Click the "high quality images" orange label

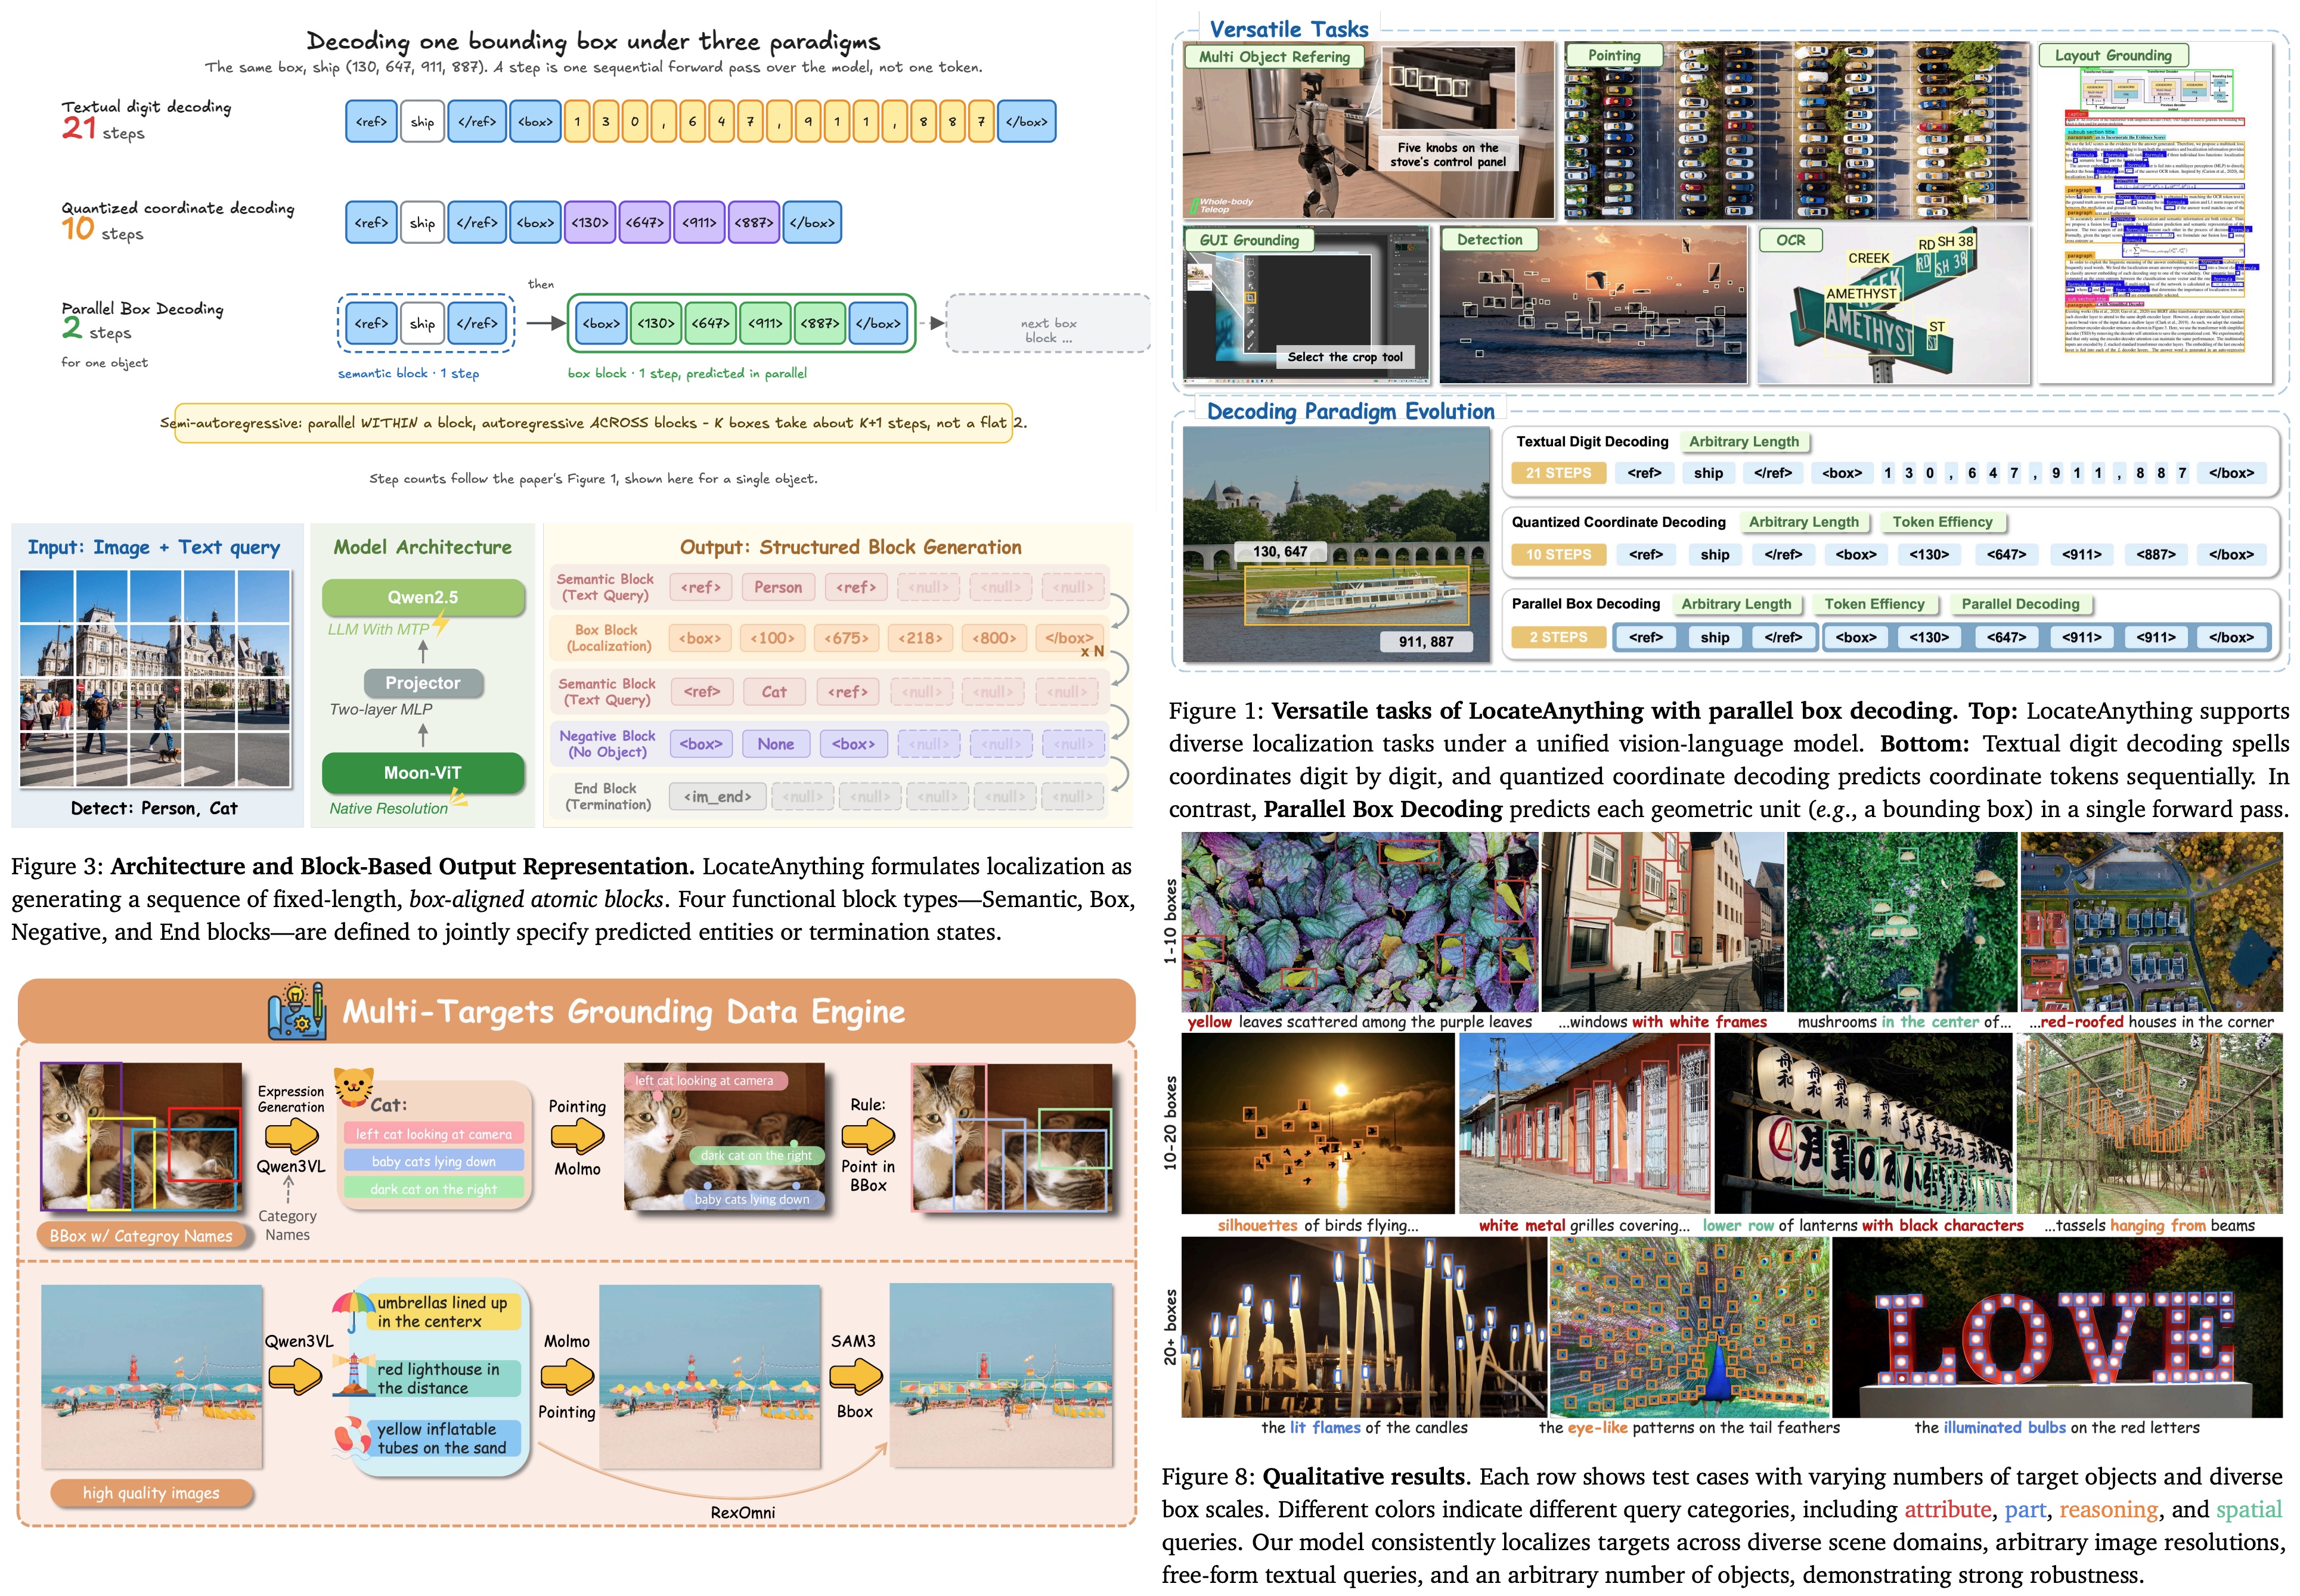click(151, 1493)
